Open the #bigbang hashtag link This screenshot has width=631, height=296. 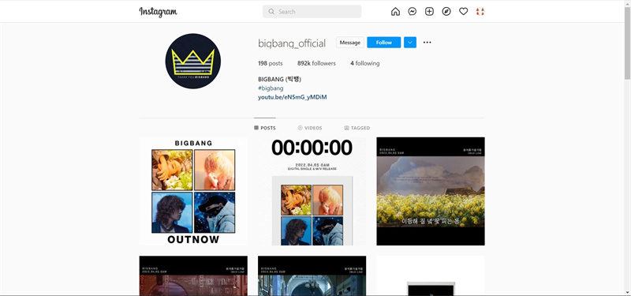tap(271, 88)
